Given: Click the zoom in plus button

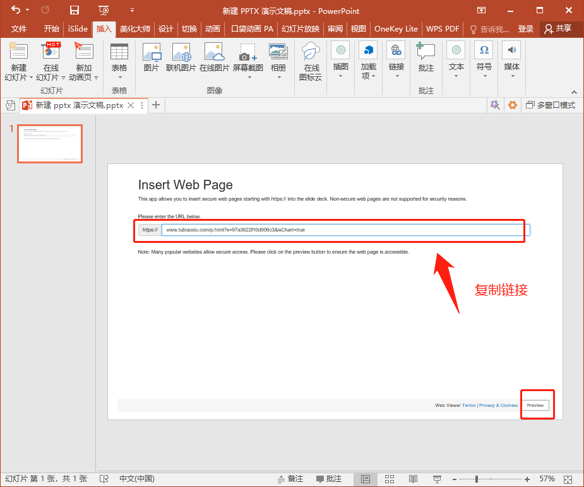Looking at the screenshot, I should click(527, 479).
